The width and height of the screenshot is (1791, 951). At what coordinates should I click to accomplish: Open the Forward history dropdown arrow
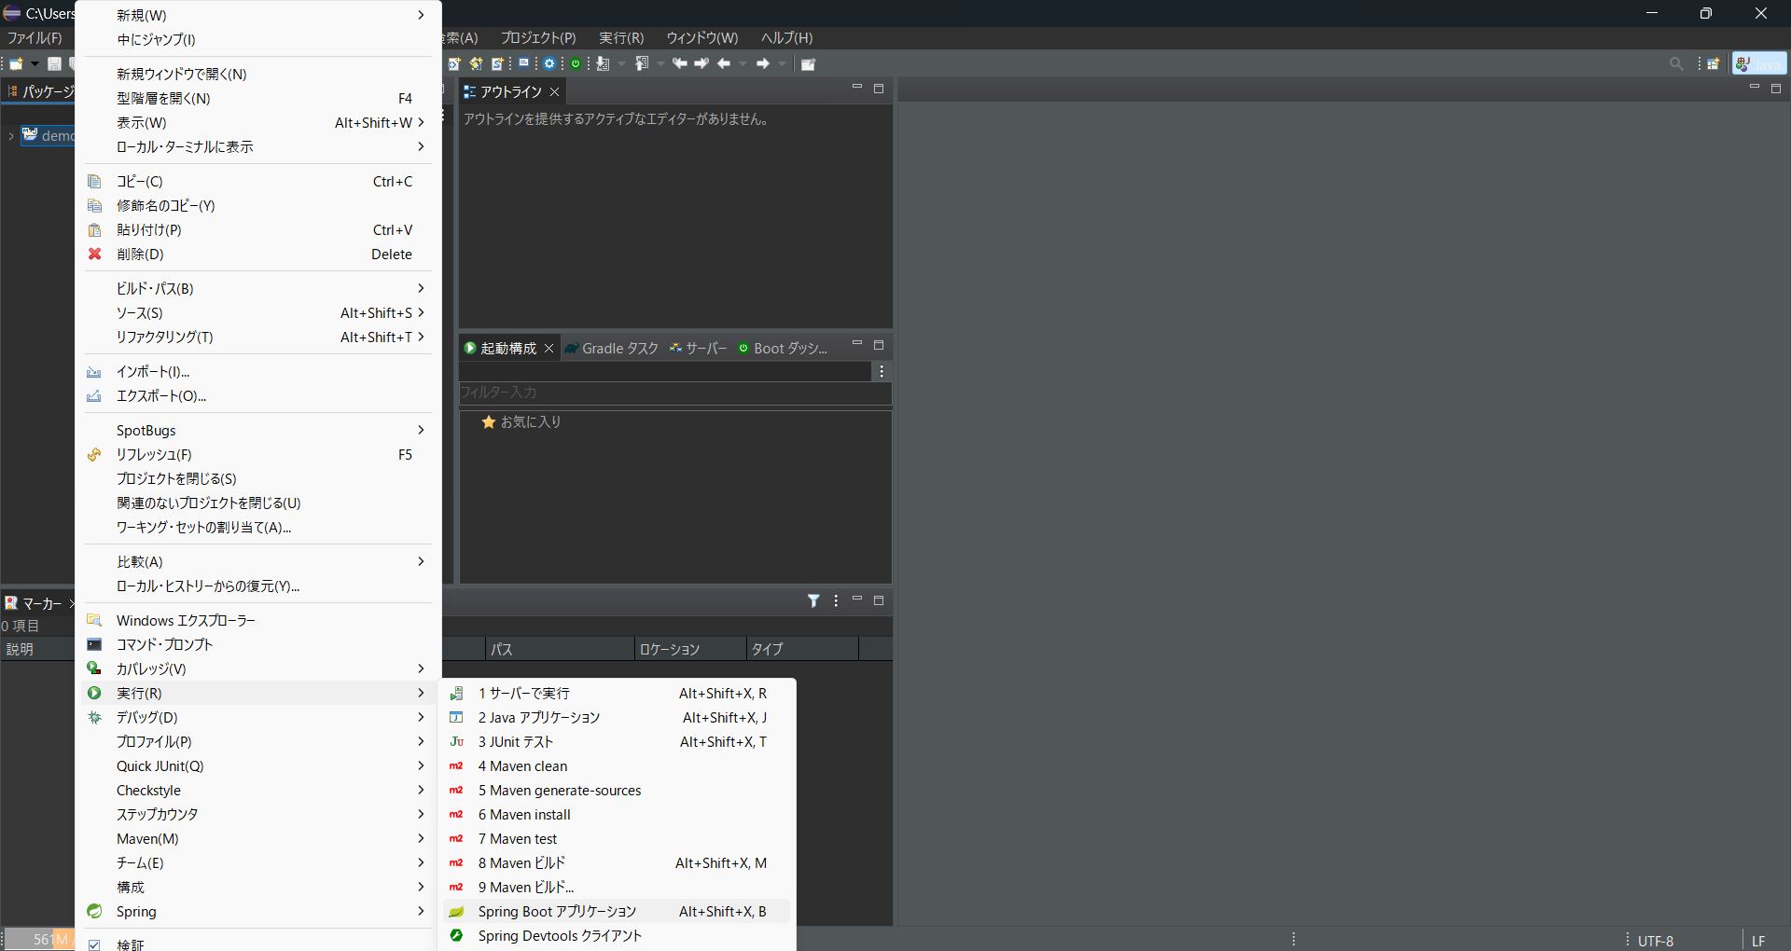[783, 64]
